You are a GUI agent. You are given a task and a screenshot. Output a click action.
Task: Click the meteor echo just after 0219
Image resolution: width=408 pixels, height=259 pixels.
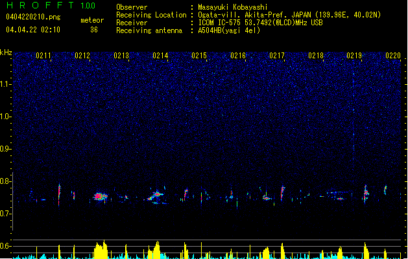366,194
